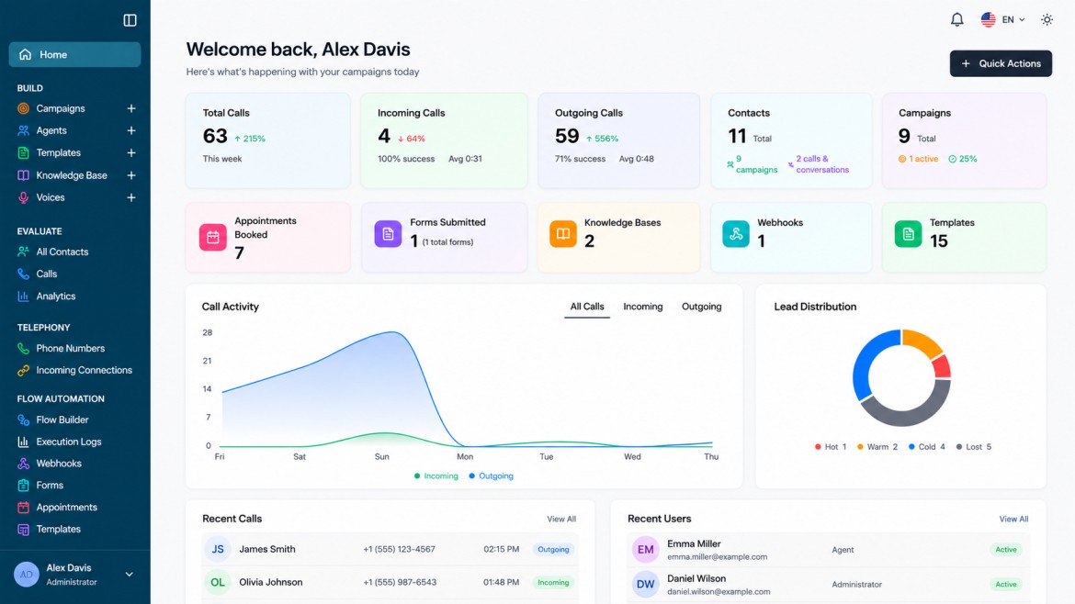Open Olivia Johnson recent call row

tap(390, 582)
